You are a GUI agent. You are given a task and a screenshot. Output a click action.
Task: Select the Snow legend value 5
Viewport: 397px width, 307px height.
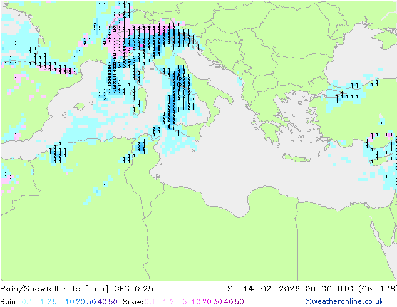point(185,302)
